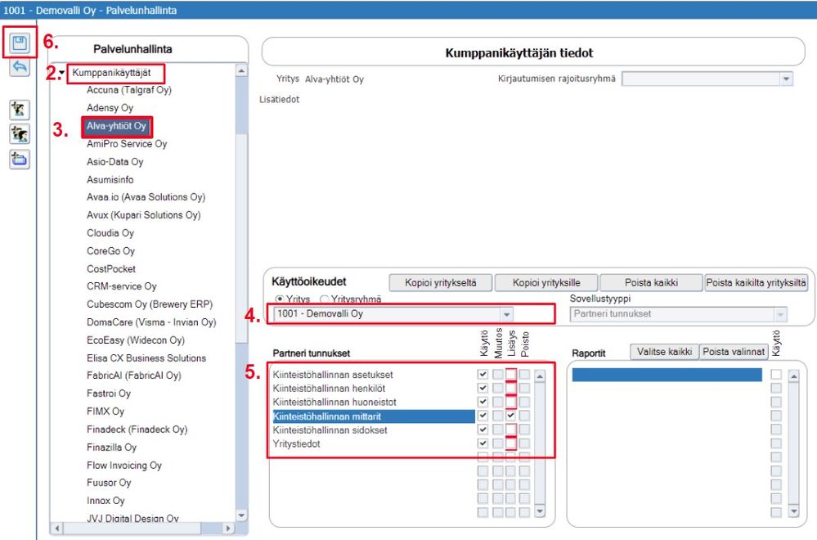Screen dimensions: 817x540
Task: Select Cubescom Oy (Brewery ERP)
Action: (x=150, y=304)
